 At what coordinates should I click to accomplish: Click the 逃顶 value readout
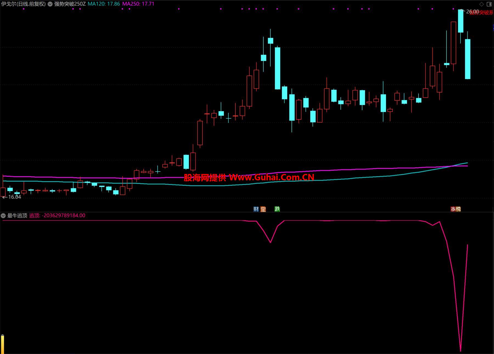tap(57, 216)
